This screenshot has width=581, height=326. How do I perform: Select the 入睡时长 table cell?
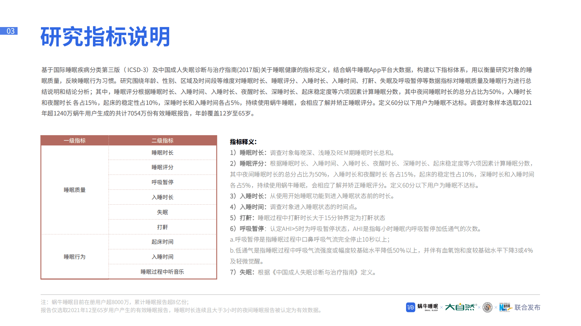pyautogui.click(x=163, y=197)
